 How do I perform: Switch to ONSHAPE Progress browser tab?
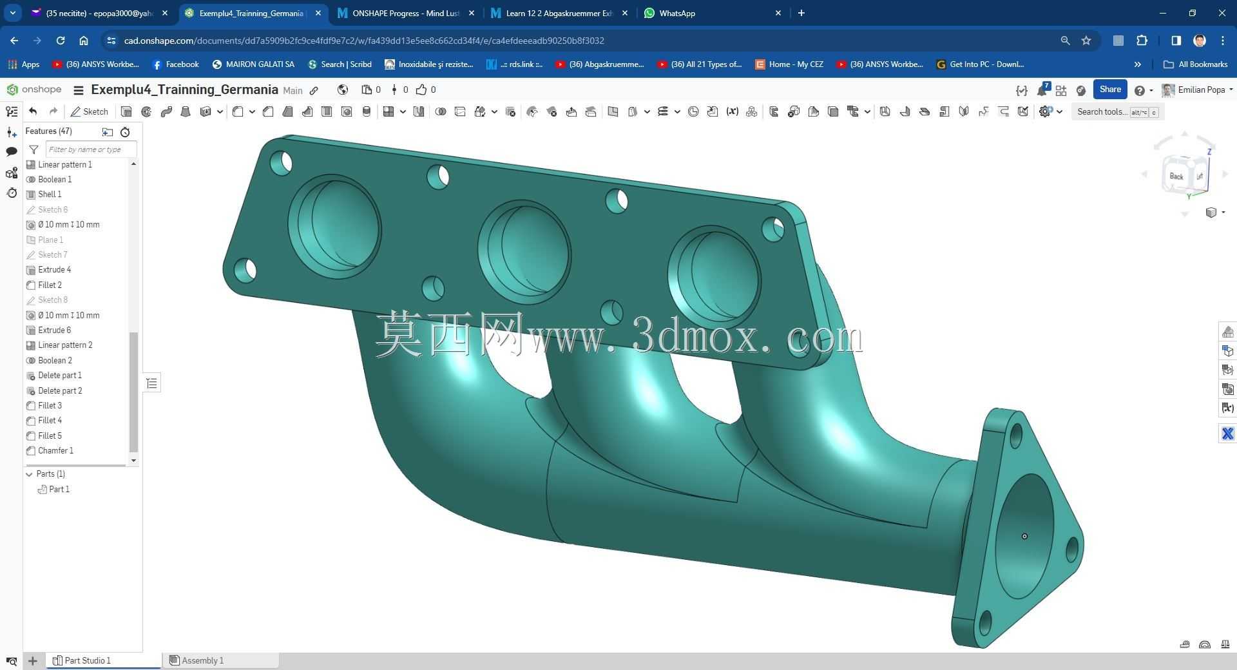(x=405, y=13)
